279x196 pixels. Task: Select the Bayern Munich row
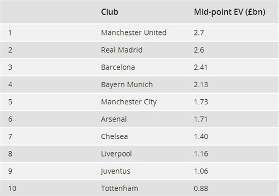(x=139, y=85)
